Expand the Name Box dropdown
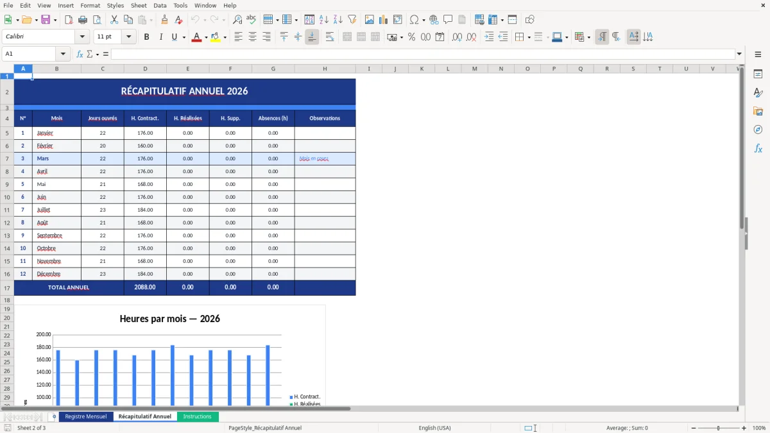The width and height of the screenshot is (770, 433). click(63, 54)
